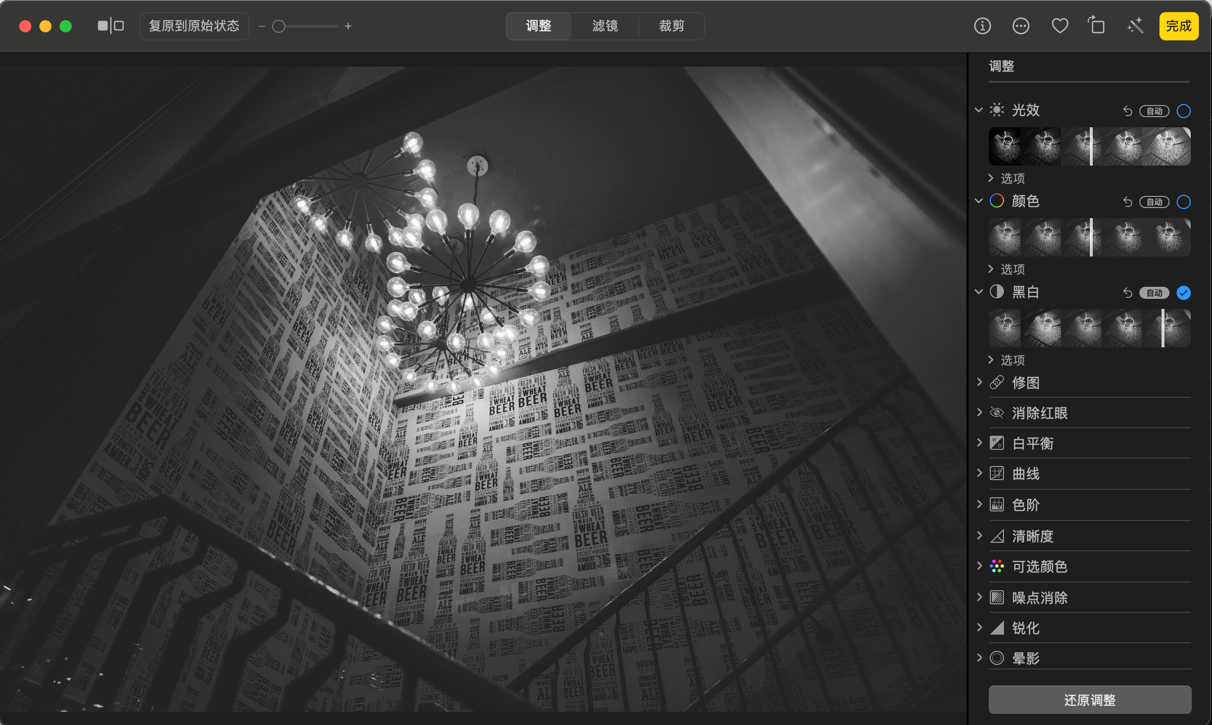
Task: Switch to the 裁剪 tab
Action: click(672, 26)
